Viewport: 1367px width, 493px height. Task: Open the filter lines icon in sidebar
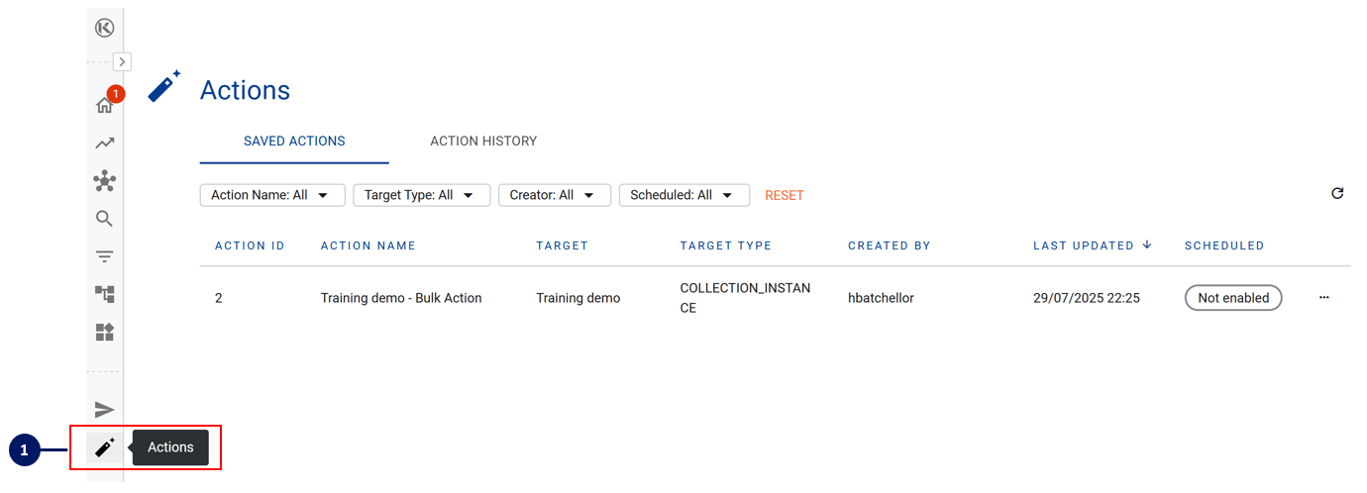point(104,256)
